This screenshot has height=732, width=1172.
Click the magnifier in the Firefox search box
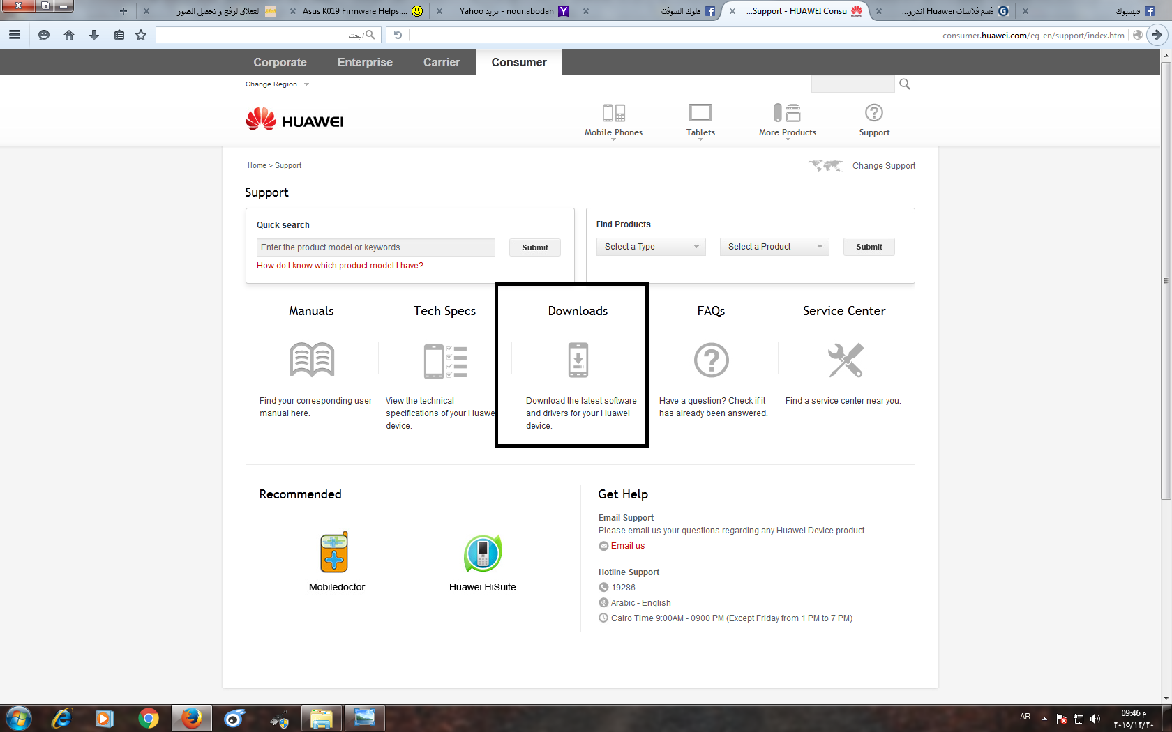pos(370,35)
